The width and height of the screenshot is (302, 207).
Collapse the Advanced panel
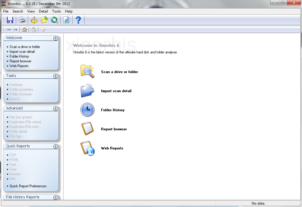click(x=55, y=109)
